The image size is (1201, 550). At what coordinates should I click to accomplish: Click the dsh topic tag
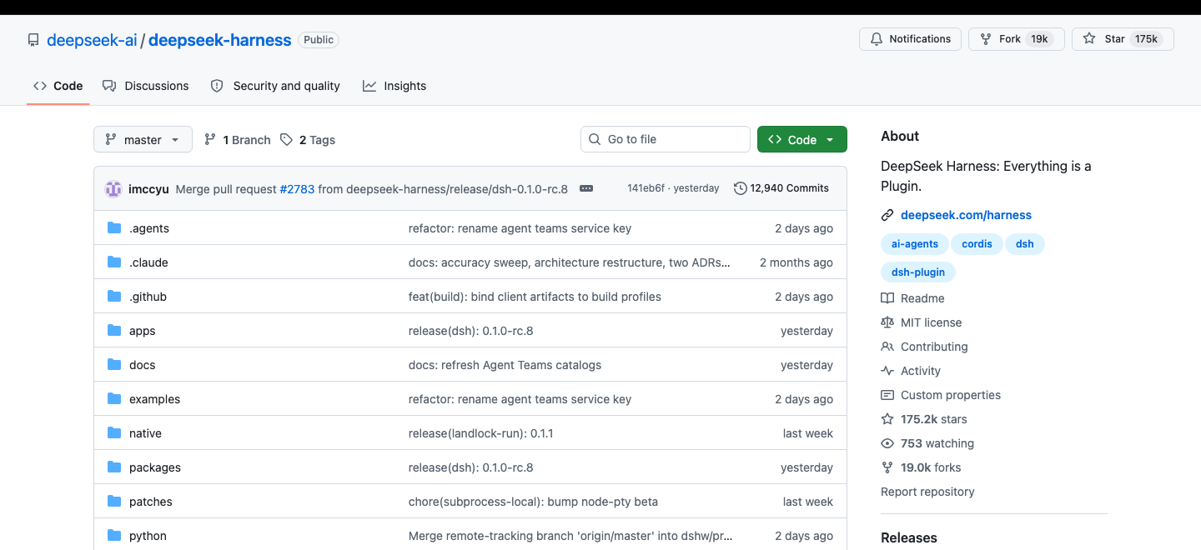tap(1025, 244)
